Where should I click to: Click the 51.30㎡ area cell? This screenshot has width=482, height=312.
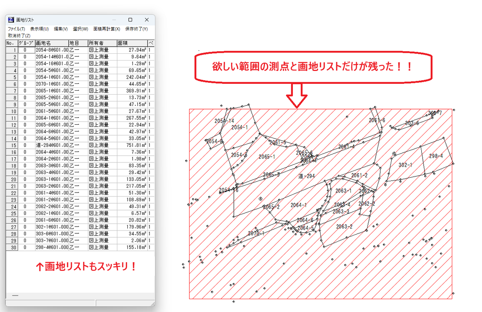coord(132,193)
